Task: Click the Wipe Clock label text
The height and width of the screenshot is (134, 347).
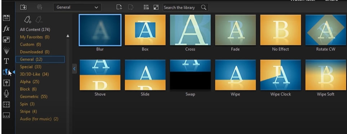Action: [281, 94]
